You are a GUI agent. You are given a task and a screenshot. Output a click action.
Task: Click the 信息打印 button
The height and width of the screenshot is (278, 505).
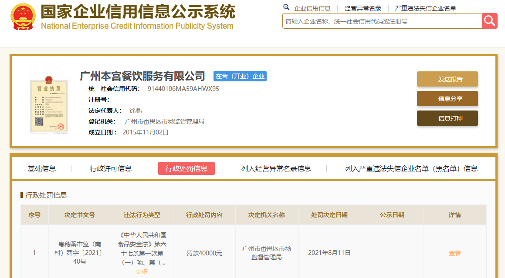tap(447, 118)
